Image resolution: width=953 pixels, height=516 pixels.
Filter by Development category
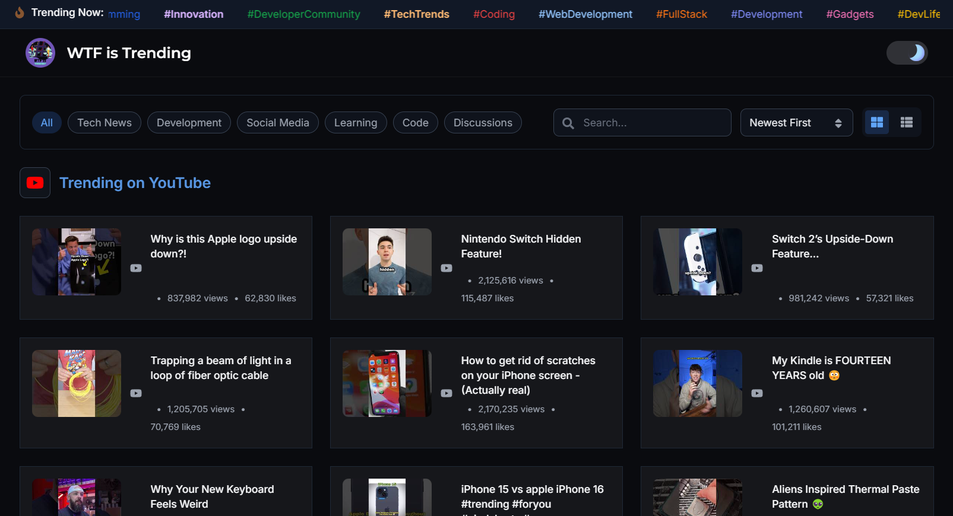189,123
